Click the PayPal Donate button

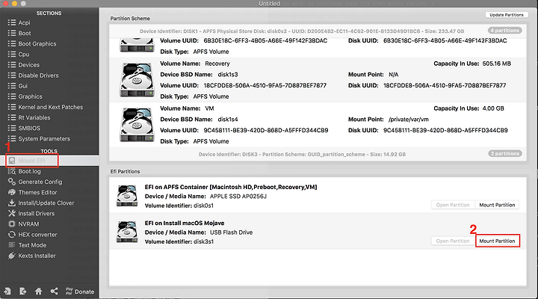(80, 292)
